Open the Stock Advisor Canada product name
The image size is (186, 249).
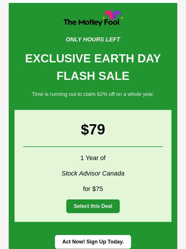93,173
